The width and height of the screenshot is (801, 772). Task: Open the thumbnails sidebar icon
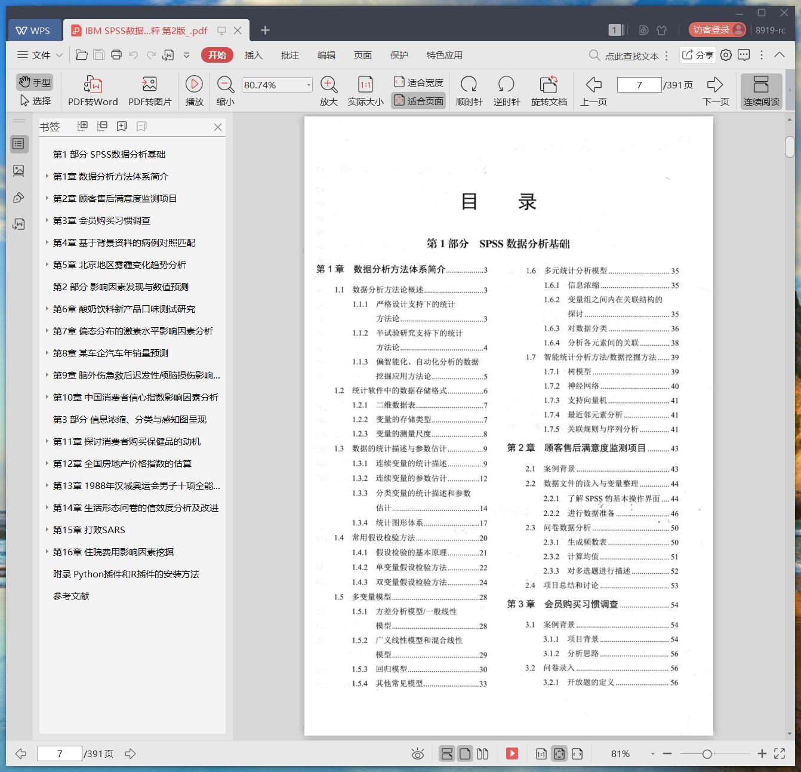pos(19,171)
